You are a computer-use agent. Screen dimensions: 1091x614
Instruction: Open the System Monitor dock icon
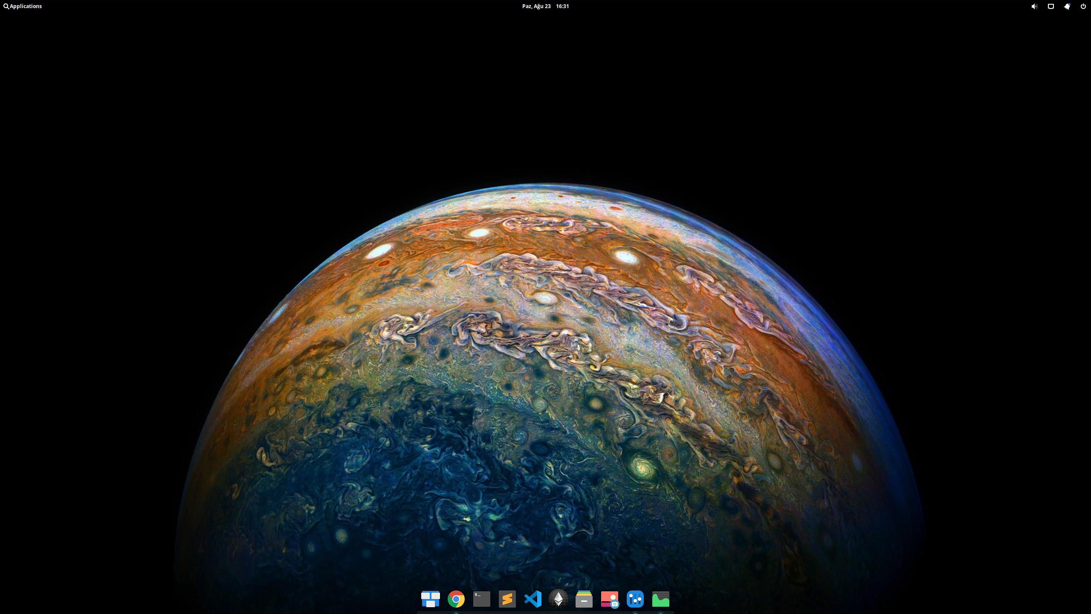(660, 599)
